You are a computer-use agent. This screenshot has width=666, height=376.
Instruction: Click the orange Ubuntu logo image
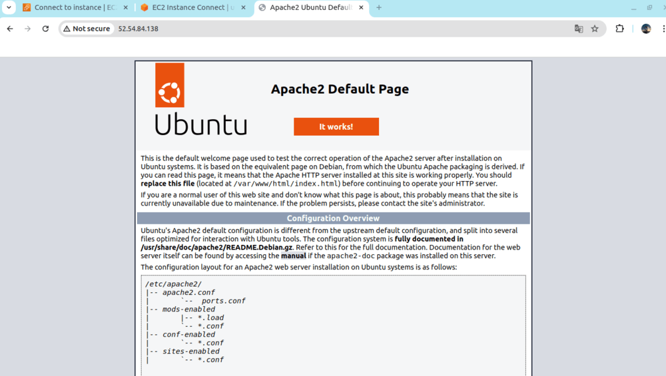(x=169, y=85)
